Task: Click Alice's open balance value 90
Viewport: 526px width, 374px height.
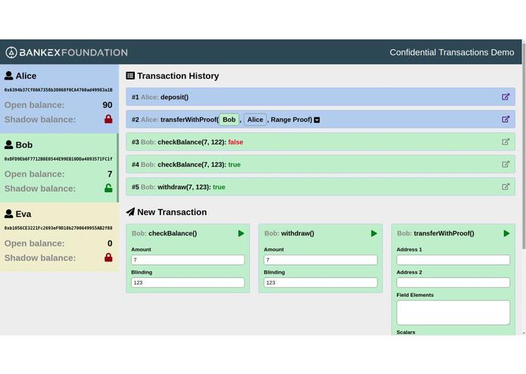Action: tap(107, 105)
